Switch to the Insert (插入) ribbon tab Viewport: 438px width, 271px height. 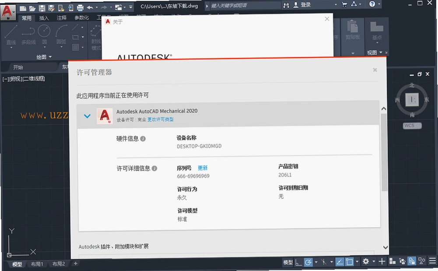coord(44,18)
